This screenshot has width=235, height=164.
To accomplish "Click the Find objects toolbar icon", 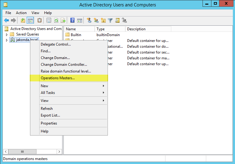I will click(117, 20).
